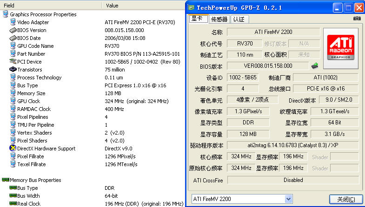The image size is (365, 207).
Task: Open the 认证 tab
Action: point(239,19)
